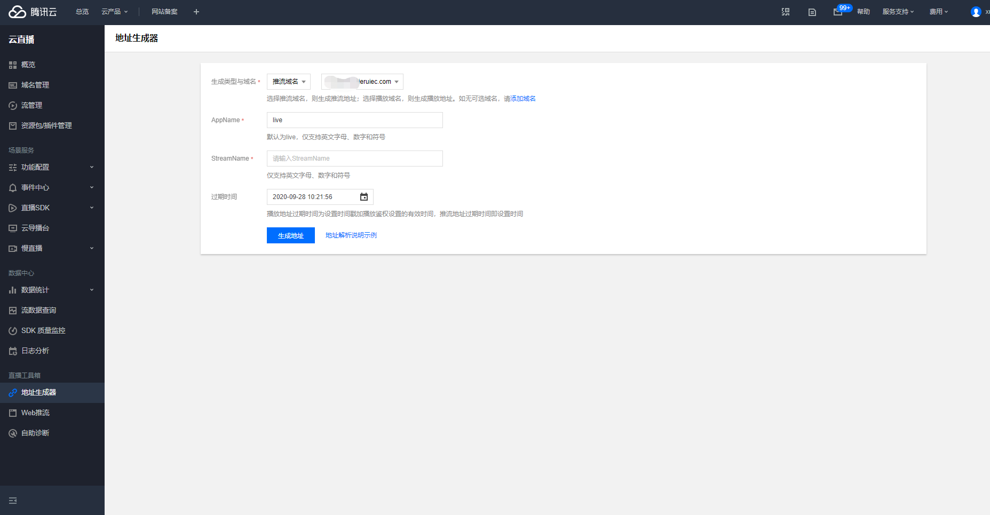
Task: Click the user avatar icon
Action: (x=976, y=12)
